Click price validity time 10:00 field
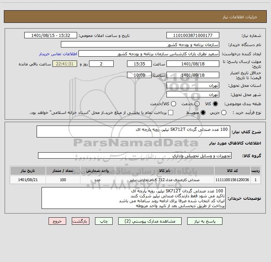 coord(139,75)
